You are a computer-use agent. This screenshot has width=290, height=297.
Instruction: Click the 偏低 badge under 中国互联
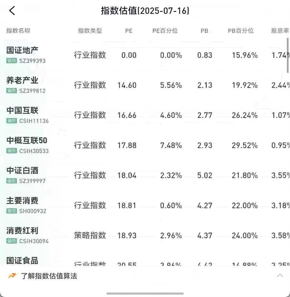click(x=12, y=121)
